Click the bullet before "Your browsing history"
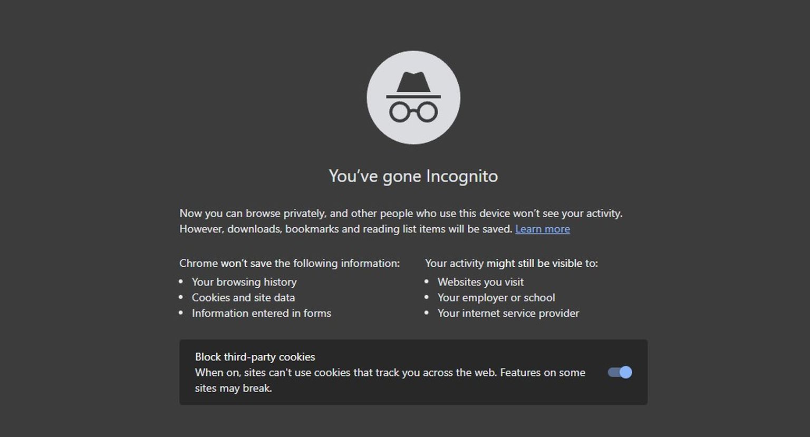The height and width of the screenshot is (437, 810). click(x=181, y=282)
